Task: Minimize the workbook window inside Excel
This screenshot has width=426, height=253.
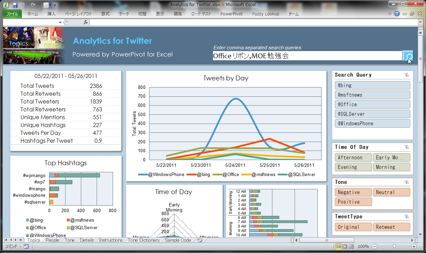Action: click(405, 14)
